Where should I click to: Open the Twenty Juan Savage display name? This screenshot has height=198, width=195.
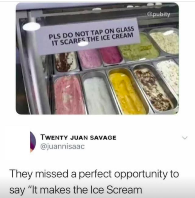pos(79,138)
